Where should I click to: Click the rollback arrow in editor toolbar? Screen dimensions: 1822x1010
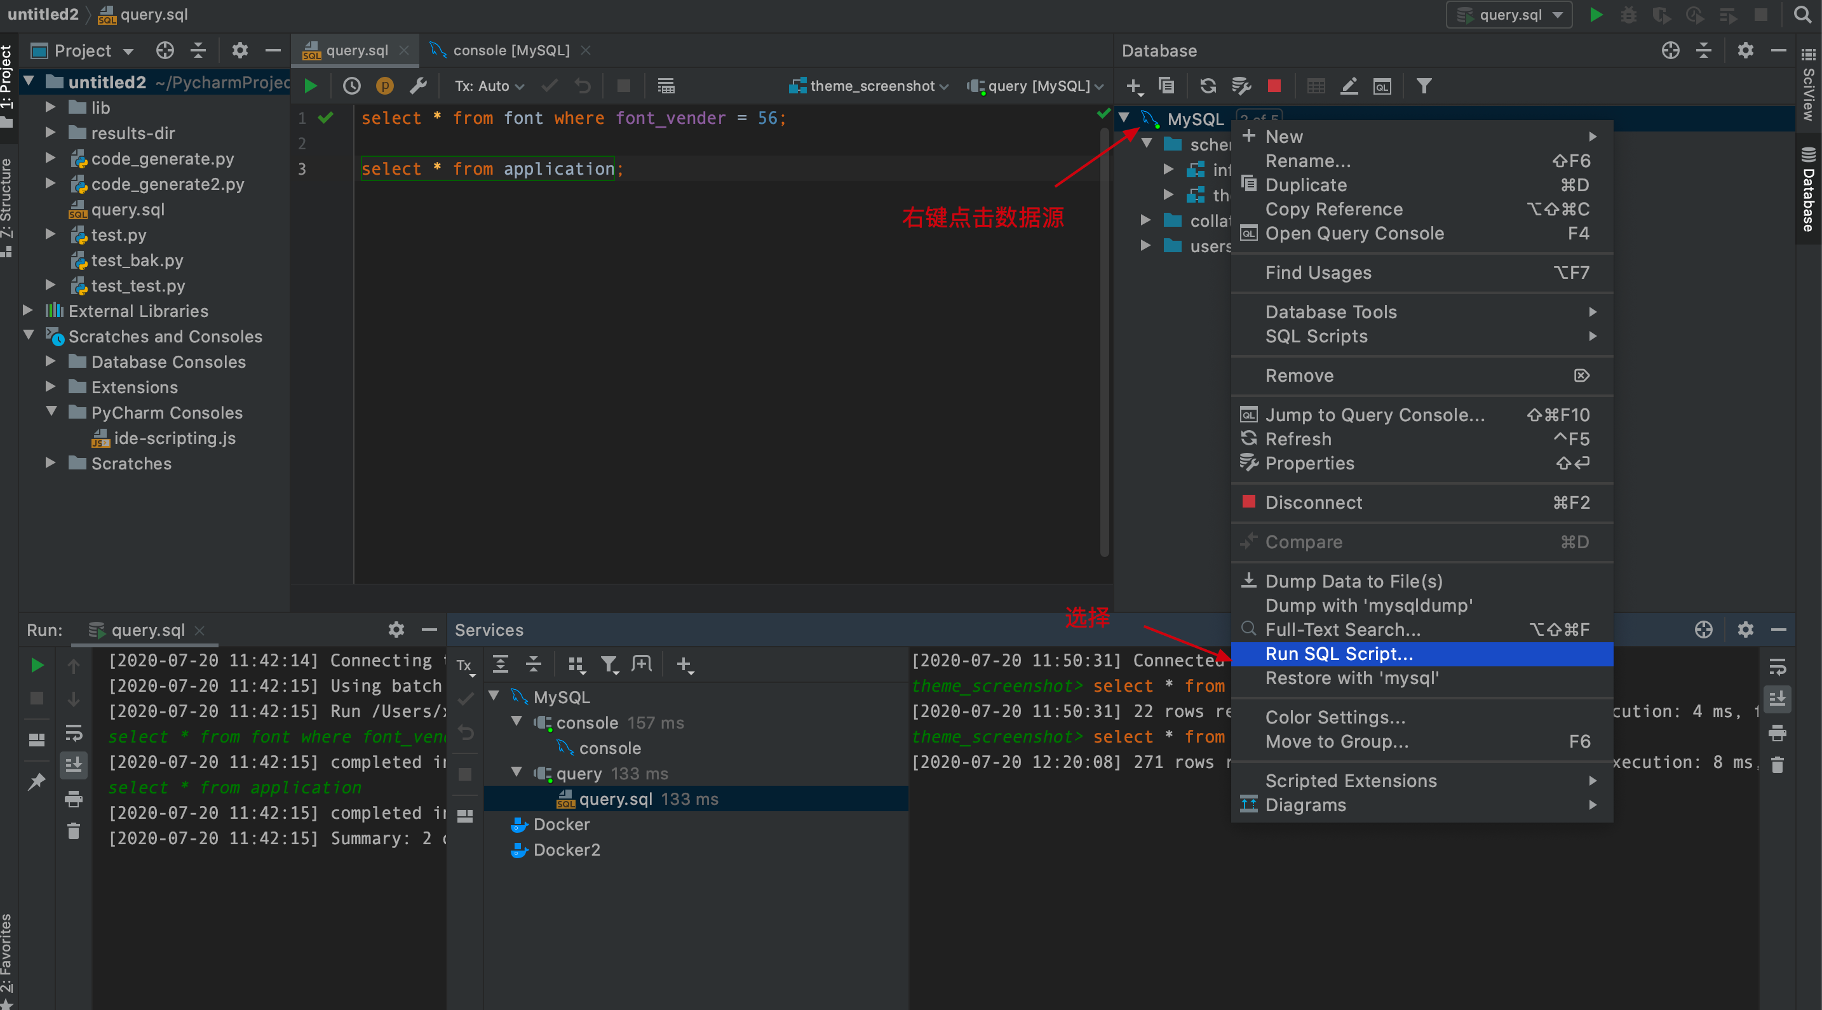(x=583, y=86)
